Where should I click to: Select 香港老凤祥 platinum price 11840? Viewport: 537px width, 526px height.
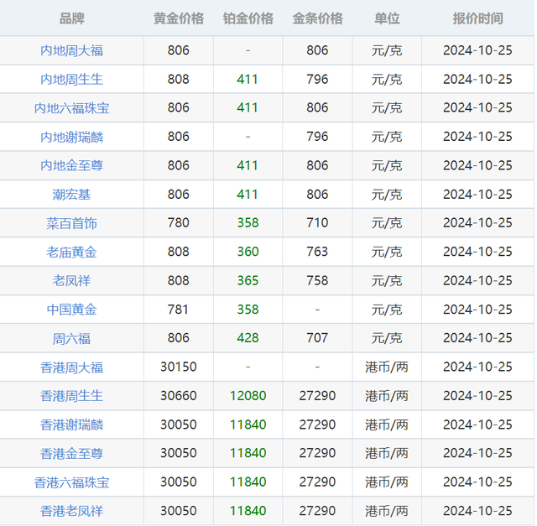click(248, 511)
